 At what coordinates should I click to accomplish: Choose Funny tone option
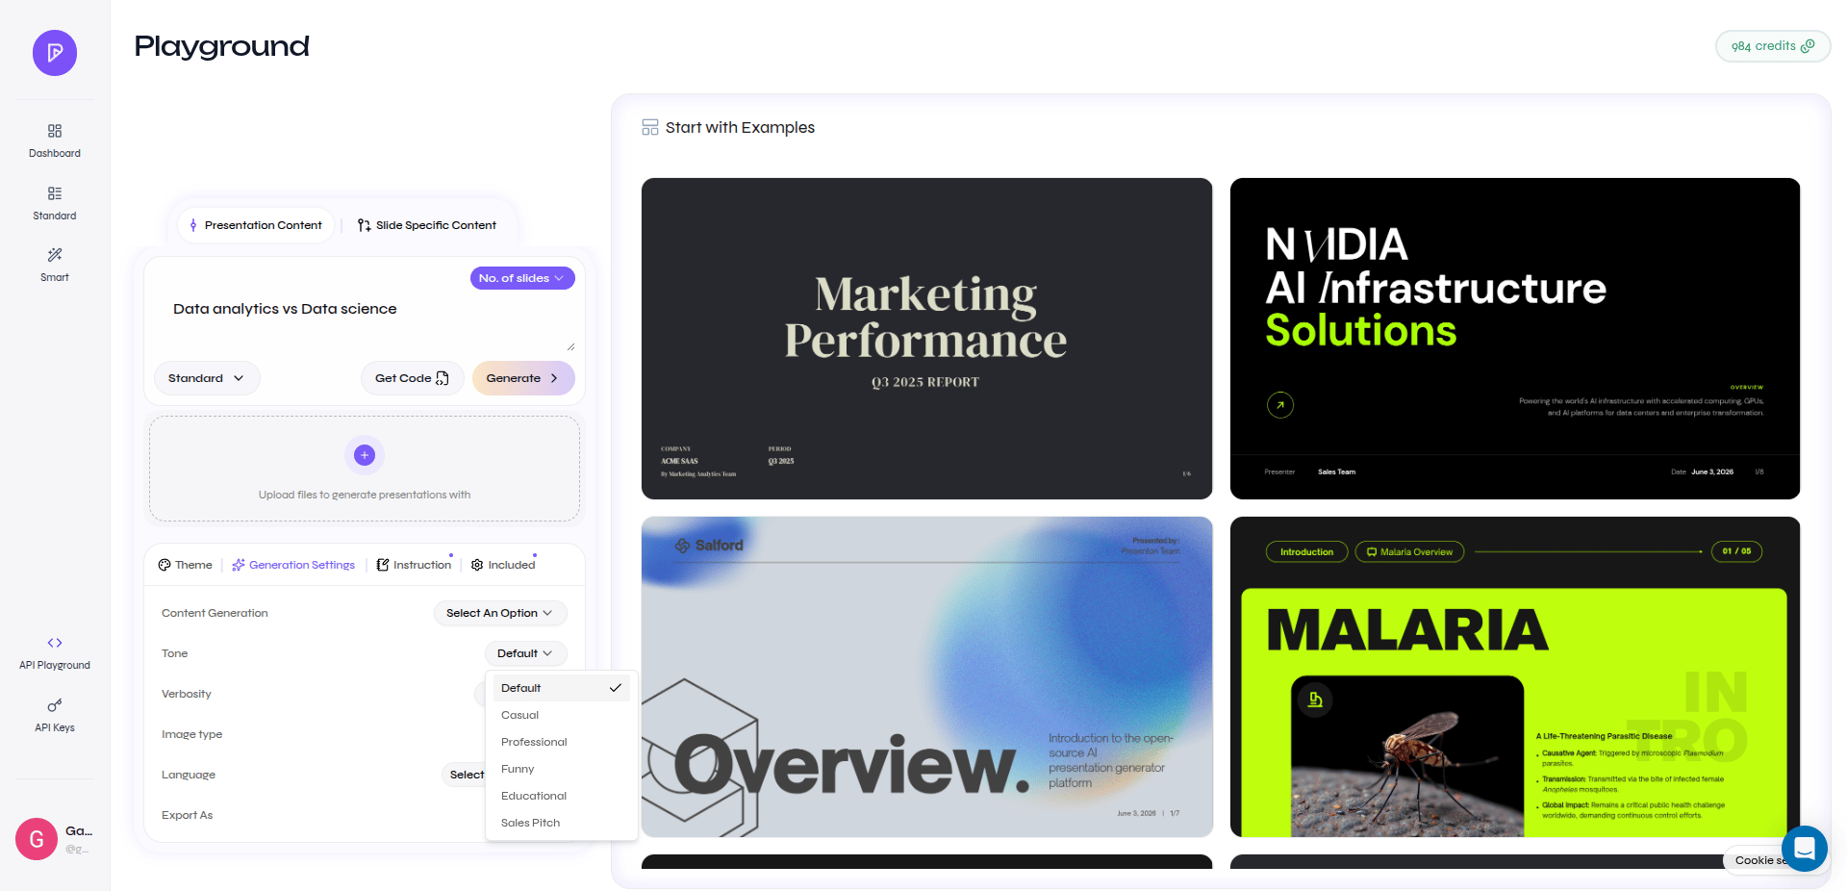562,769
